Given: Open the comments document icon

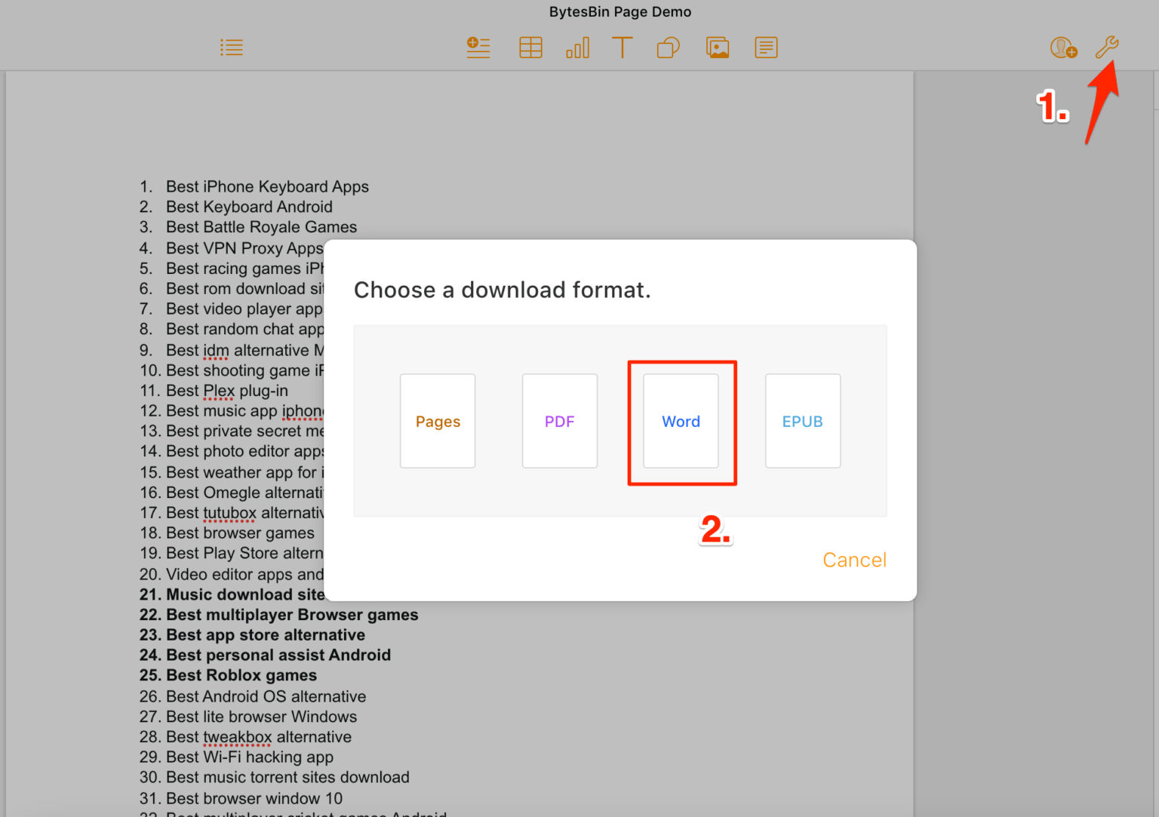Looking at the screenshot, I should coord(766,47).
